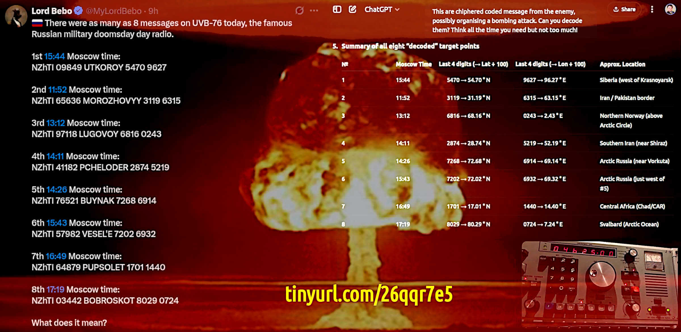The width and height of the screenshot is (681, 332).
Task: Click Lord Bebo's profile picture
Action: click(16, 16)
